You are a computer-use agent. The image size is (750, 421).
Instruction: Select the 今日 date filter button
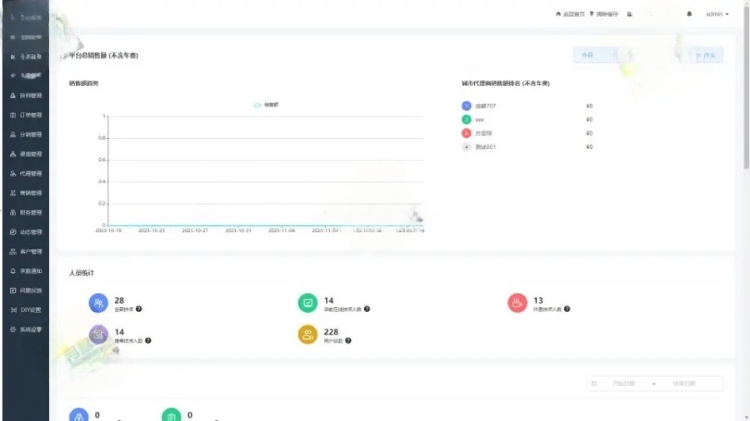point(587,55)
